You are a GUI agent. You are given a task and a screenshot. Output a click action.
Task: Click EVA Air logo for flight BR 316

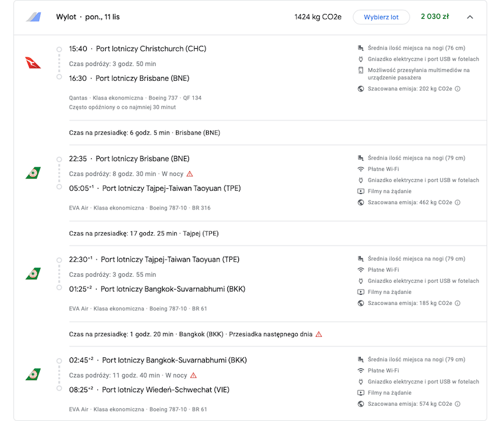[33, 173]
